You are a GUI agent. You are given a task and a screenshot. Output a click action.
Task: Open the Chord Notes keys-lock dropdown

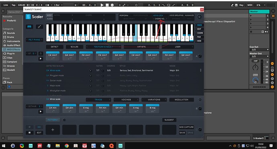[x=160, y=19]
